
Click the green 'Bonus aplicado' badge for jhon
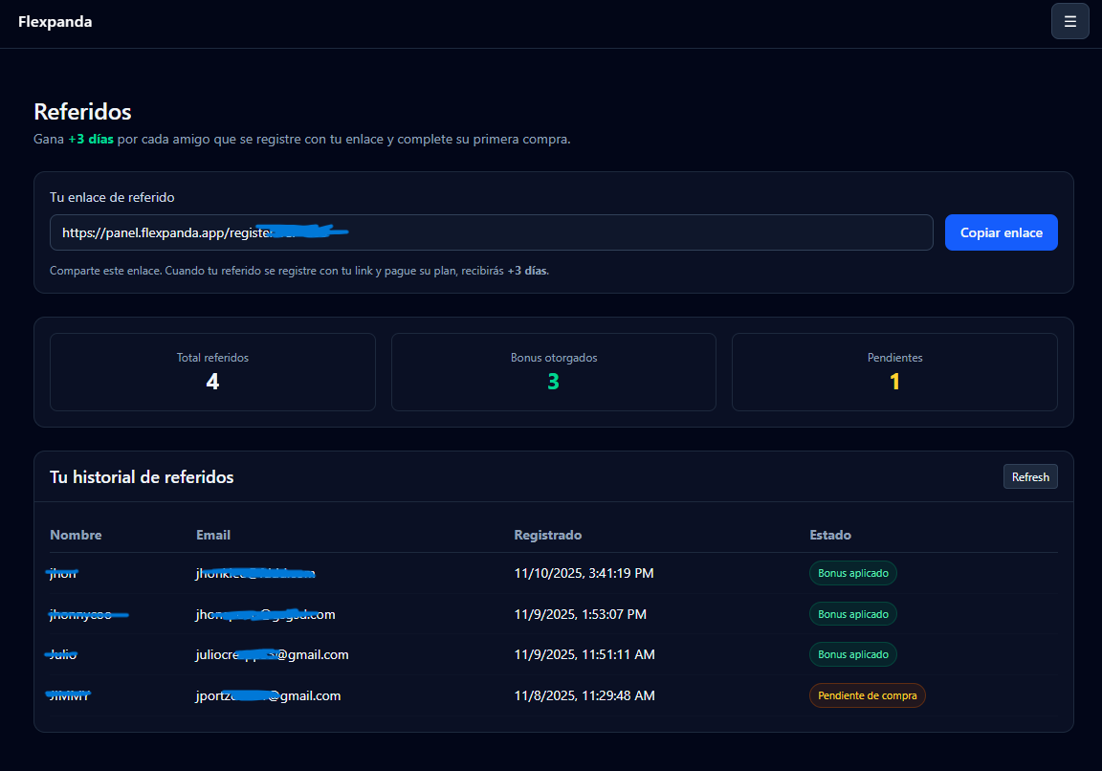coord(852,573)
